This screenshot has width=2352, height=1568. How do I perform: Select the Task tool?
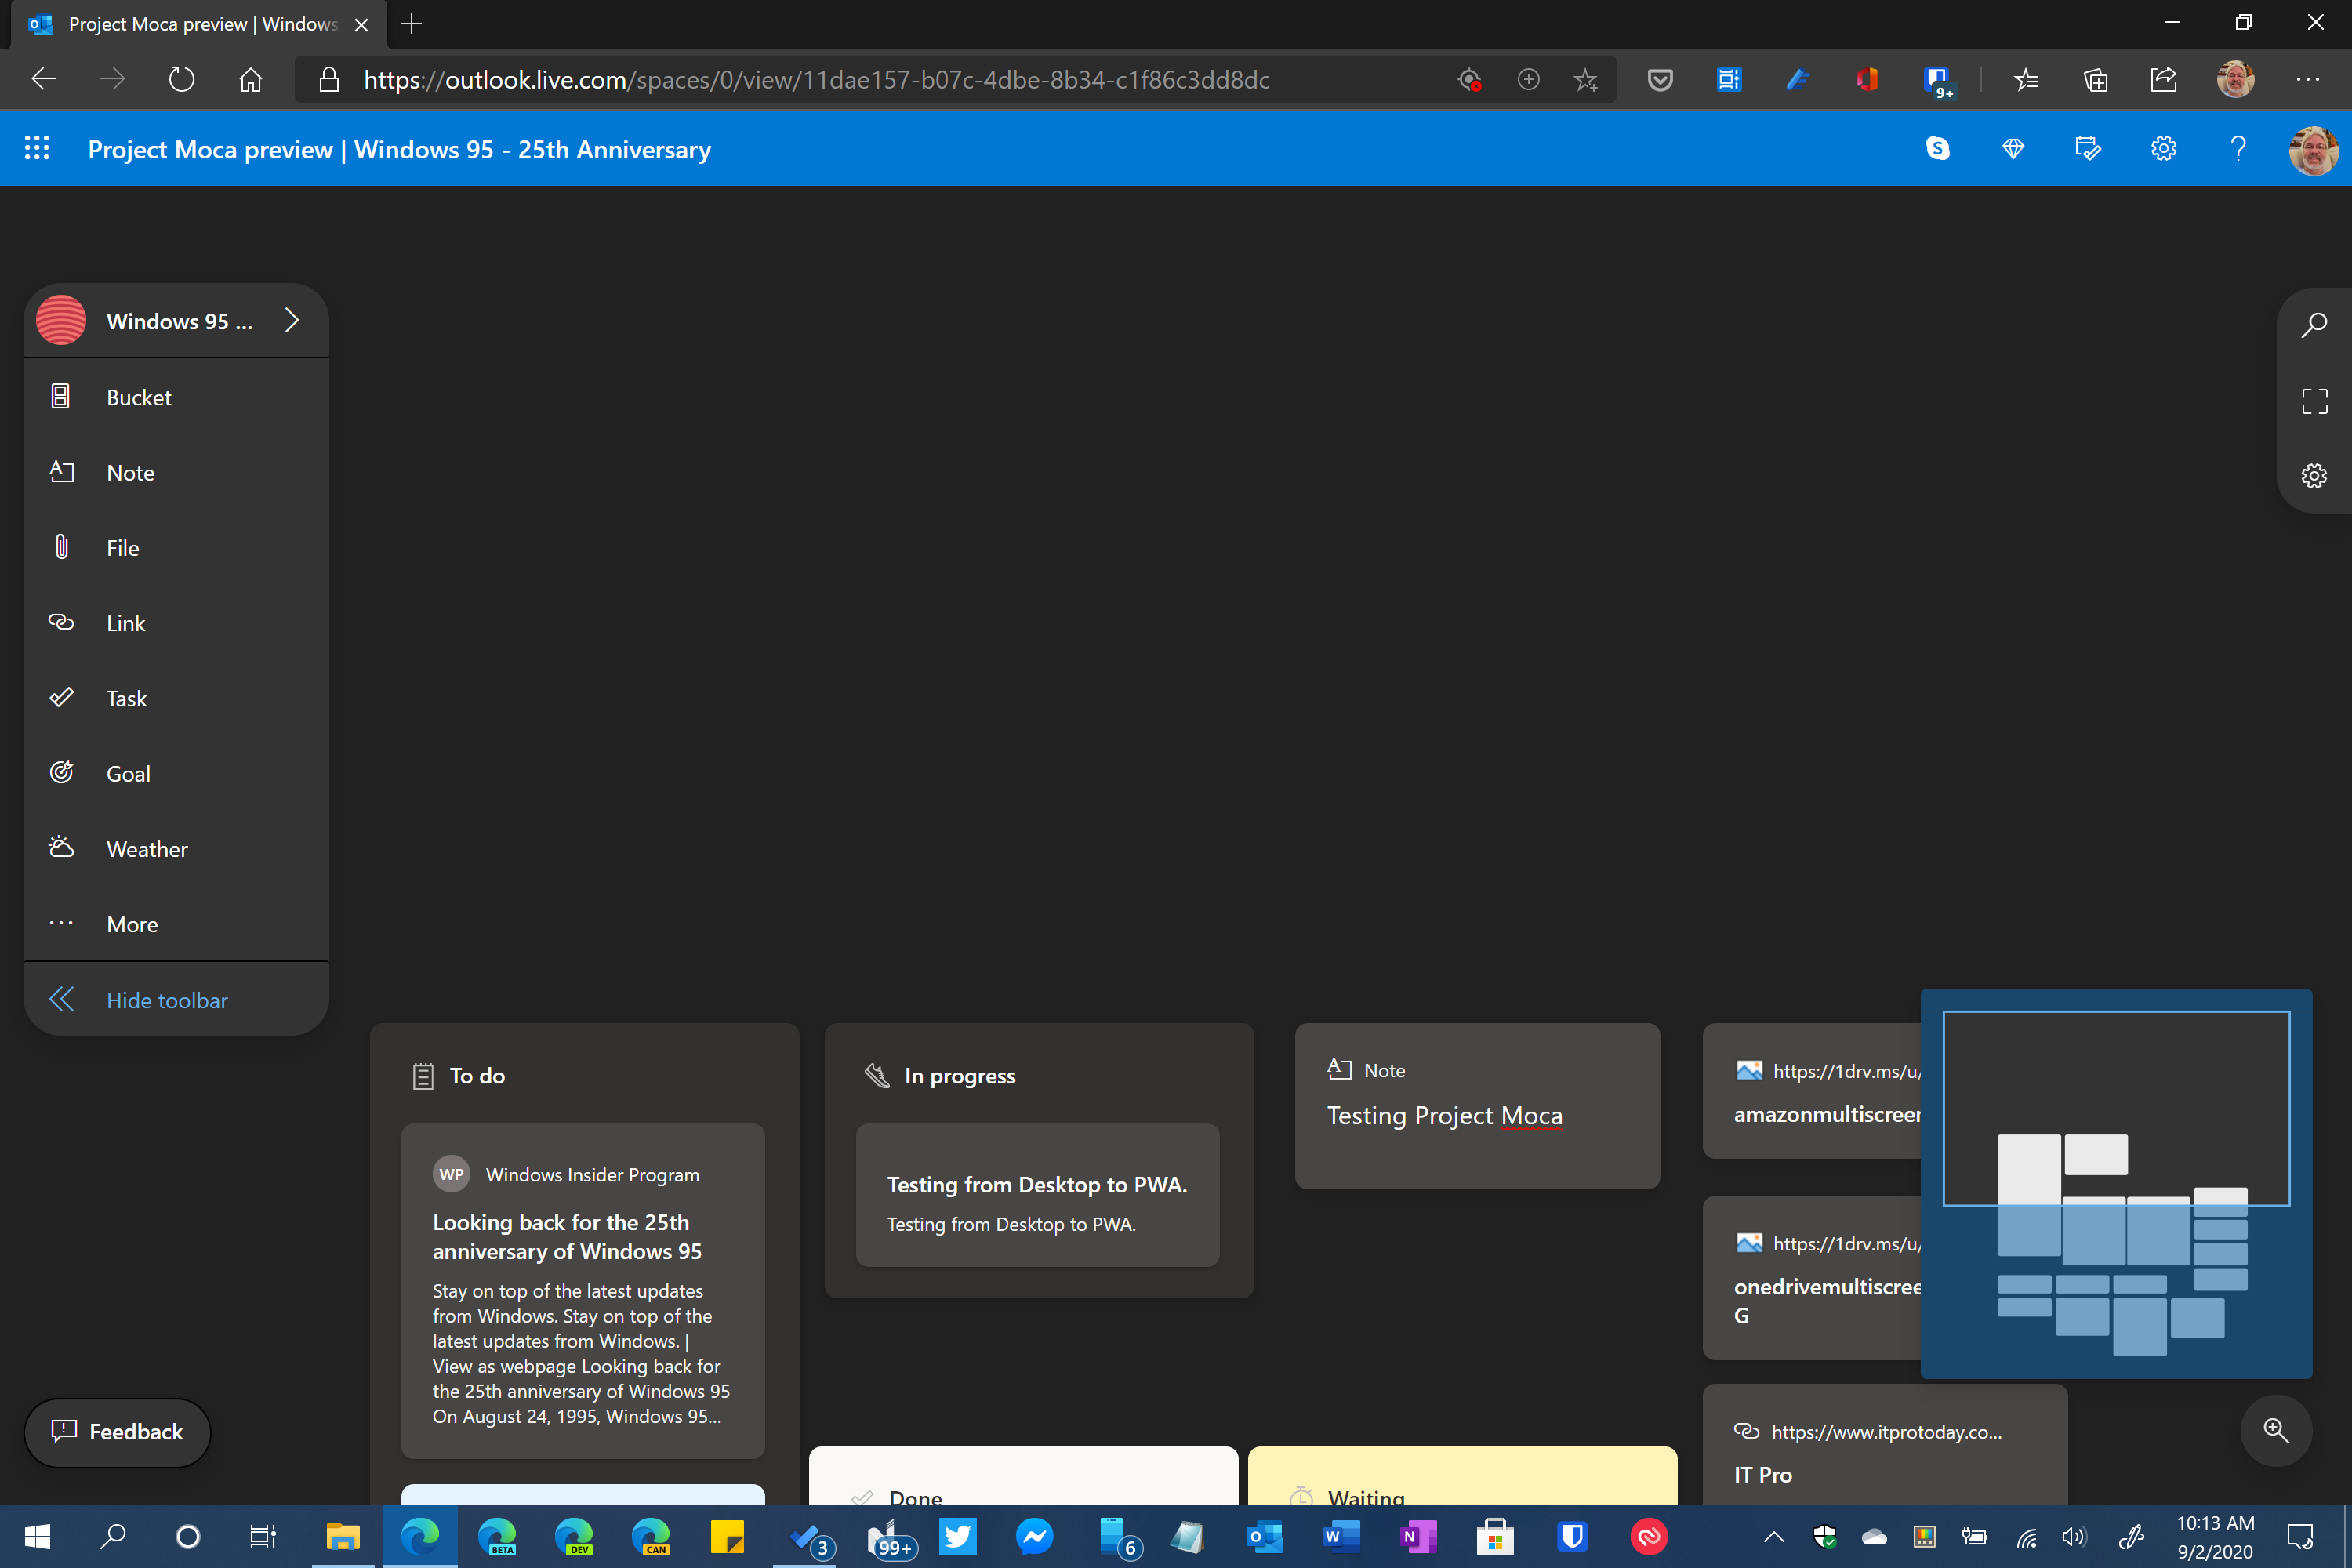(125, 698)
